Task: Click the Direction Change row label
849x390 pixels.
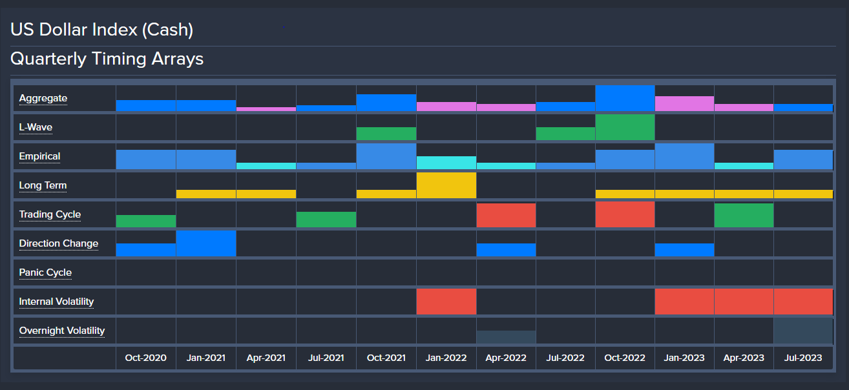Action: tap(58, 243)
